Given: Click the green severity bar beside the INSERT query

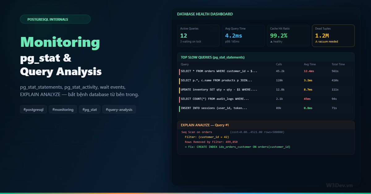Looking at the screenshot, I should click(x=179, y=108).
